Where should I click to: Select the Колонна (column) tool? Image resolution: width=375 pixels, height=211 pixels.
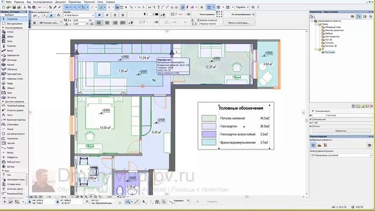click(x=11, y=46)
